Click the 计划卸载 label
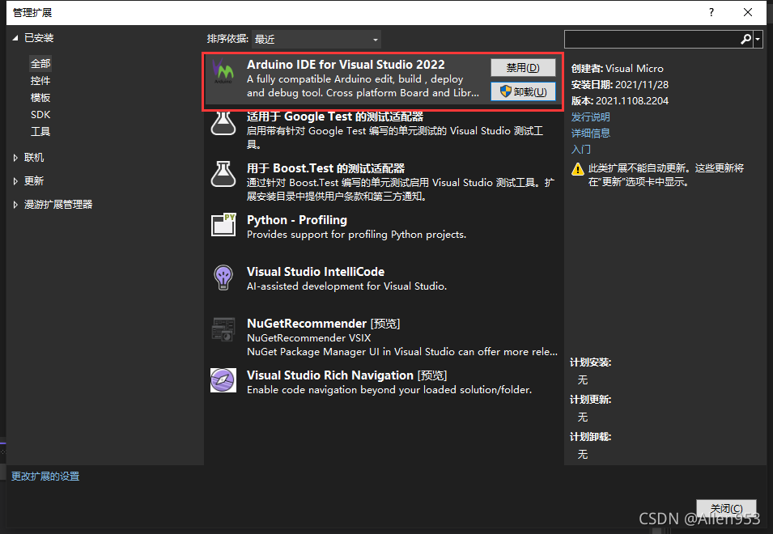The image size is (773, 534). click(x=590, y=437)
